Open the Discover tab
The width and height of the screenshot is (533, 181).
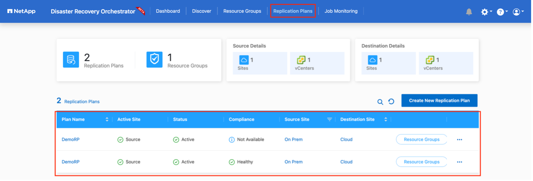point(202,11)
